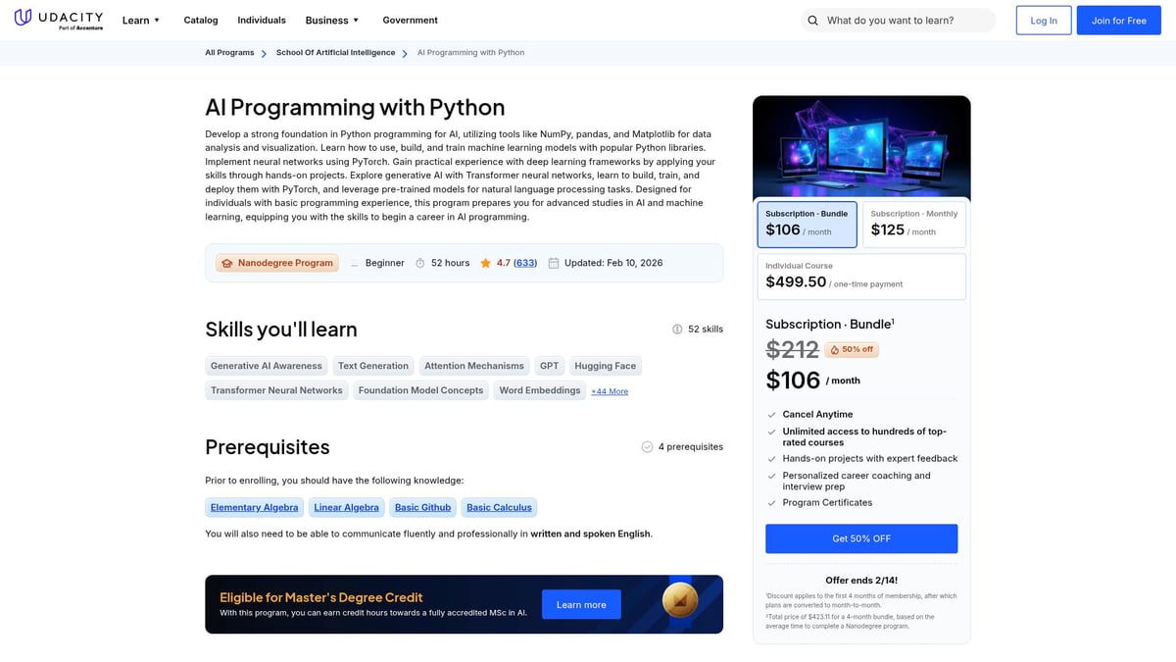Open the Basic Calculus prerequisite link
This screenshot has height=662, width=1176.
pyautogui.click(x=499, y=507)
